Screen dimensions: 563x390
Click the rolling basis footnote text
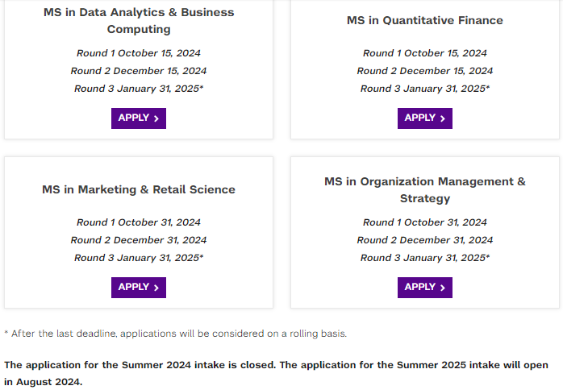176,334
